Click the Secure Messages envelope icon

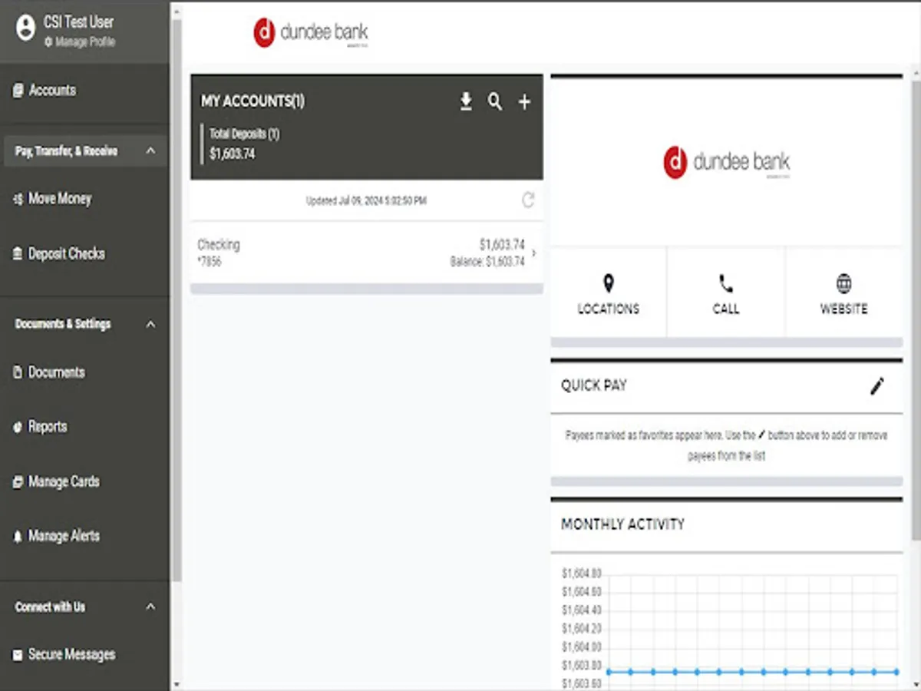pyautogui.click(x=18, y=654)
